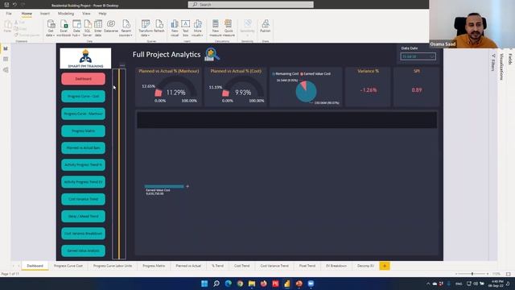Click the title bar Search box
Screen dimensions: 515x290
tap(250, 5)
